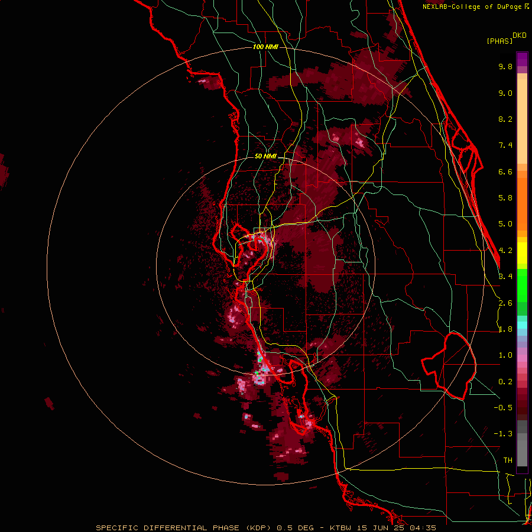Screen dimensions: 532x532
Task: Click the 4.2 value on the scale
Action: click(505, 251)
